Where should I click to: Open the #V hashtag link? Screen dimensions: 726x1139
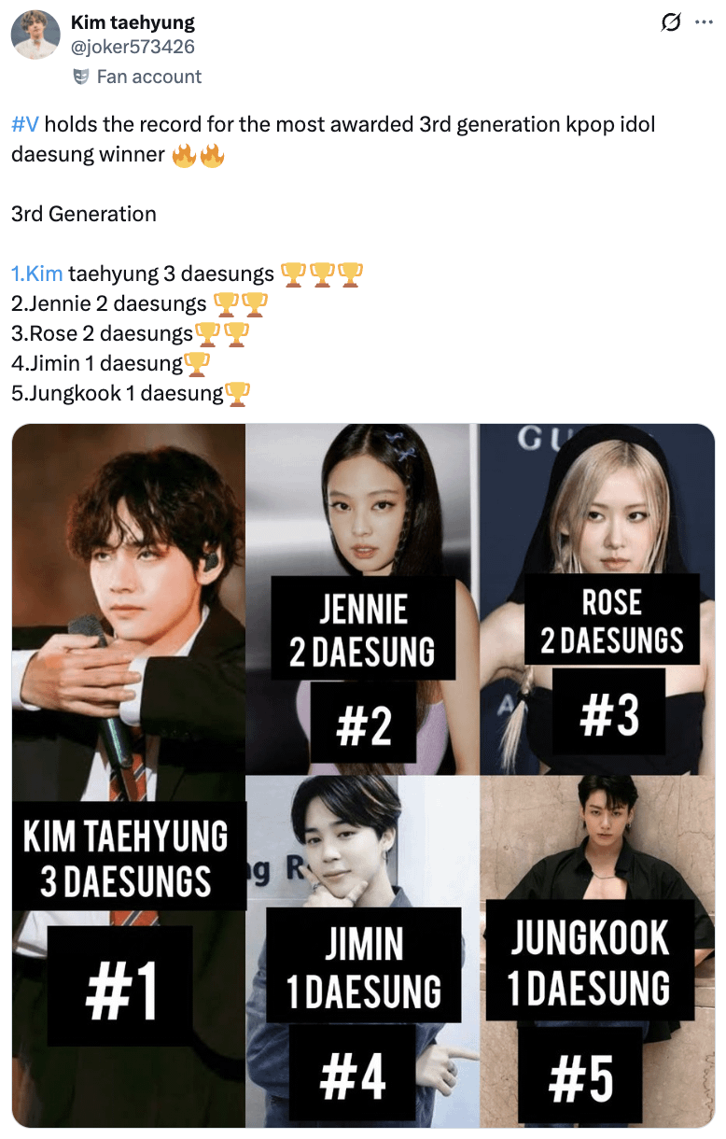pyautogui.click(x=25, y=124)
